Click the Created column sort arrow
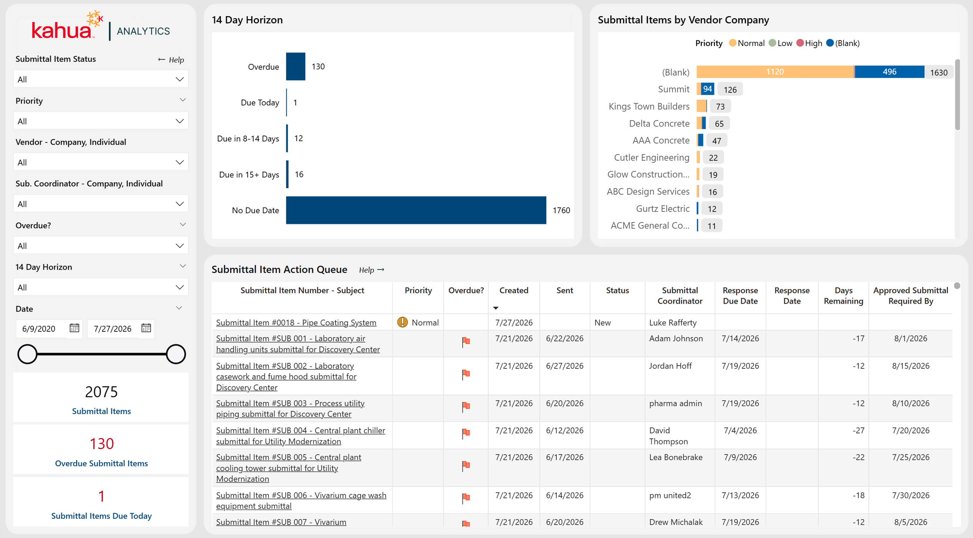Screen dimensions: 973x538 pyautogui.click(x=496, y=308)
